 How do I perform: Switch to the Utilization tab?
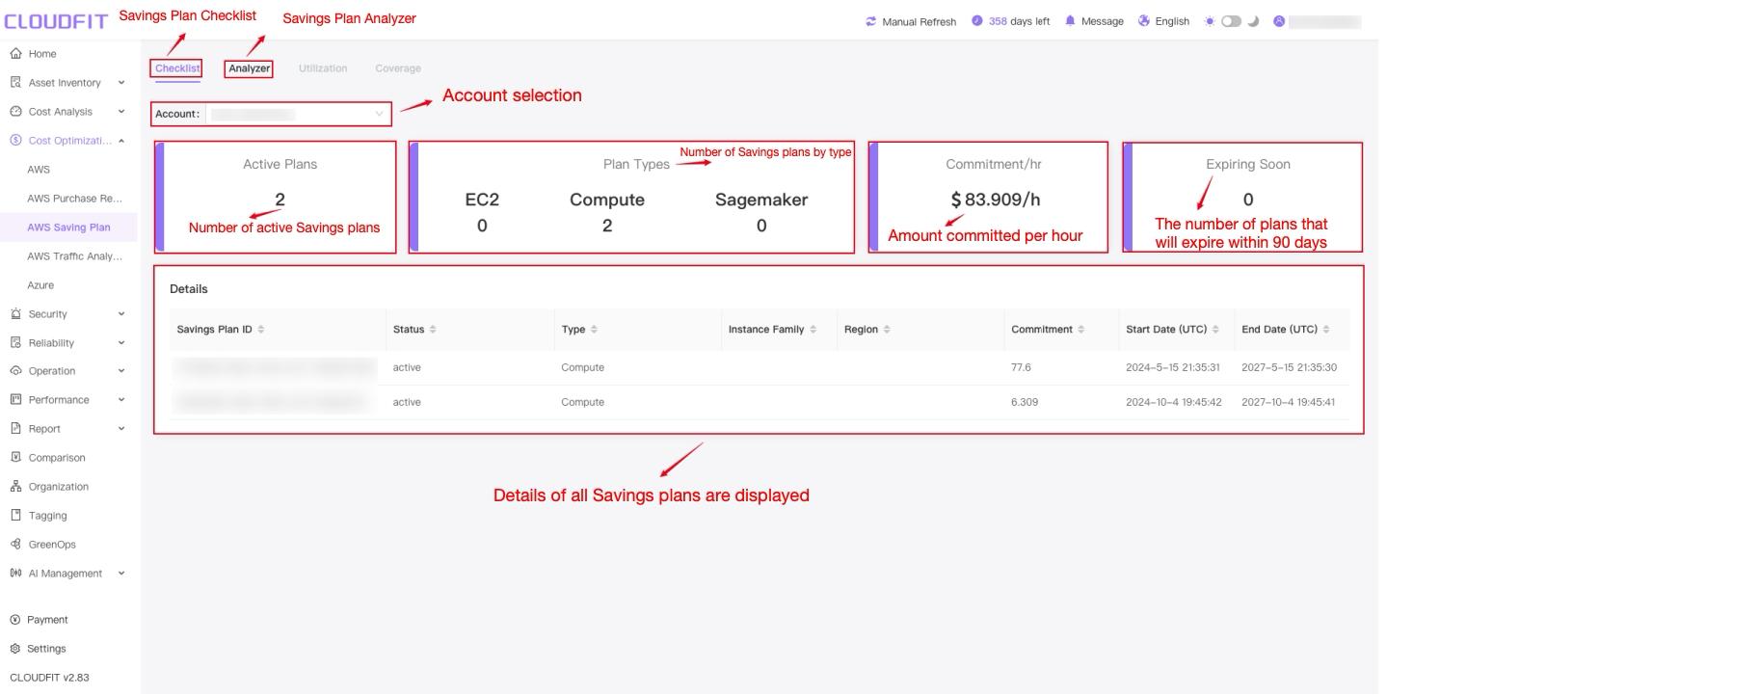click(x=323, y=68)
